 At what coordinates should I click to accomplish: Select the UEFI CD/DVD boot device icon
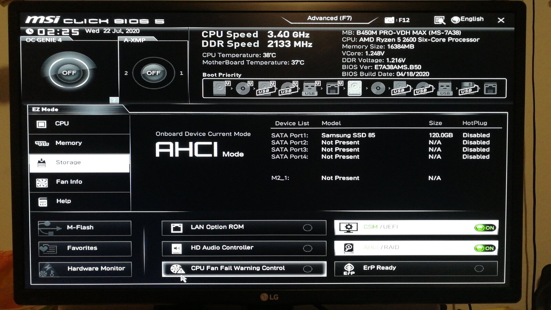[244, 88]
